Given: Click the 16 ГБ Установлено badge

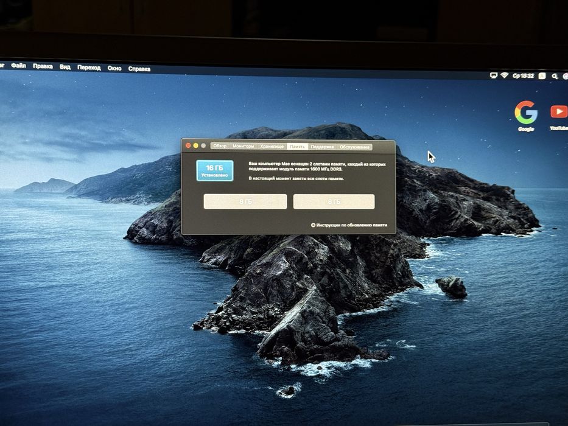Looking at the screenshot, I should coord(215,170).
